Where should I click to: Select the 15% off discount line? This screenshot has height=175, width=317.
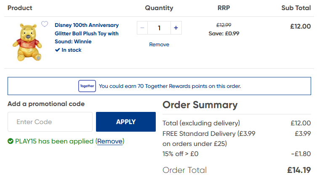[237, 154]
